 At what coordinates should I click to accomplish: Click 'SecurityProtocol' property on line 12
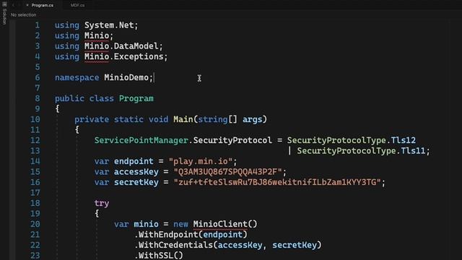232,140
